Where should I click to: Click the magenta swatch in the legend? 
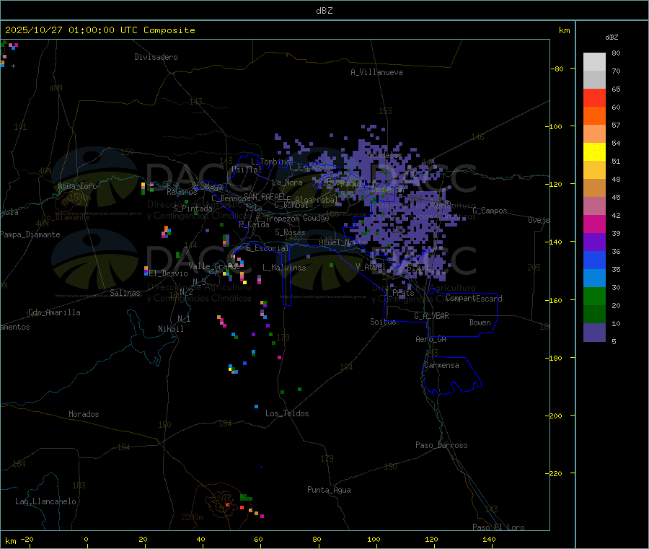(594, 224)
